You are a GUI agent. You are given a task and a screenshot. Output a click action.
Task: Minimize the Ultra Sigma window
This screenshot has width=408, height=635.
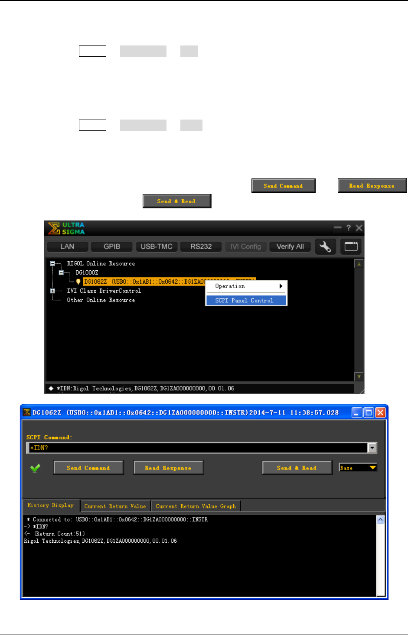click(338, 228)
